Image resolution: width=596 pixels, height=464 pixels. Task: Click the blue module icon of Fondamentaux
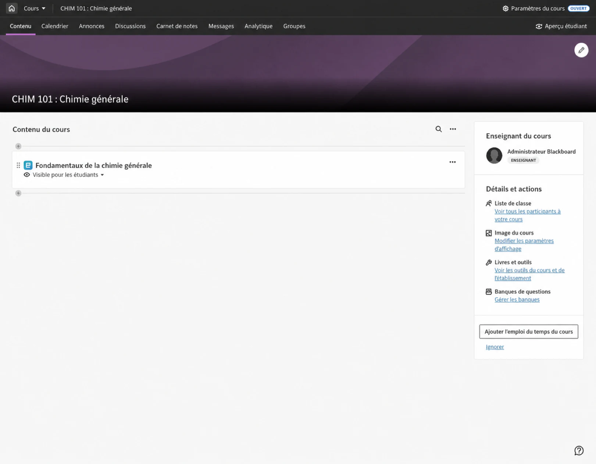tap(28, 165)
